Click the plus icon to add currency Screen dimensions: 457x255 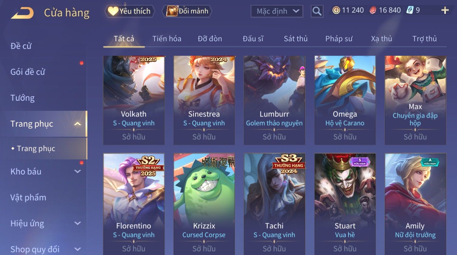(x=445, y=10)
